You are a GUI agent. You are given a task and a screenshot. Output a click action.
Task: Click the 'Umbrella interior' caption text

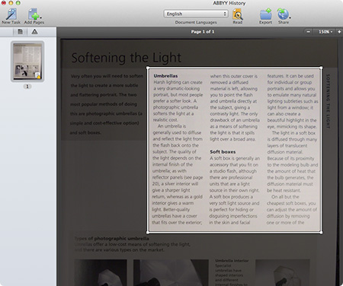tap(232, 261)
